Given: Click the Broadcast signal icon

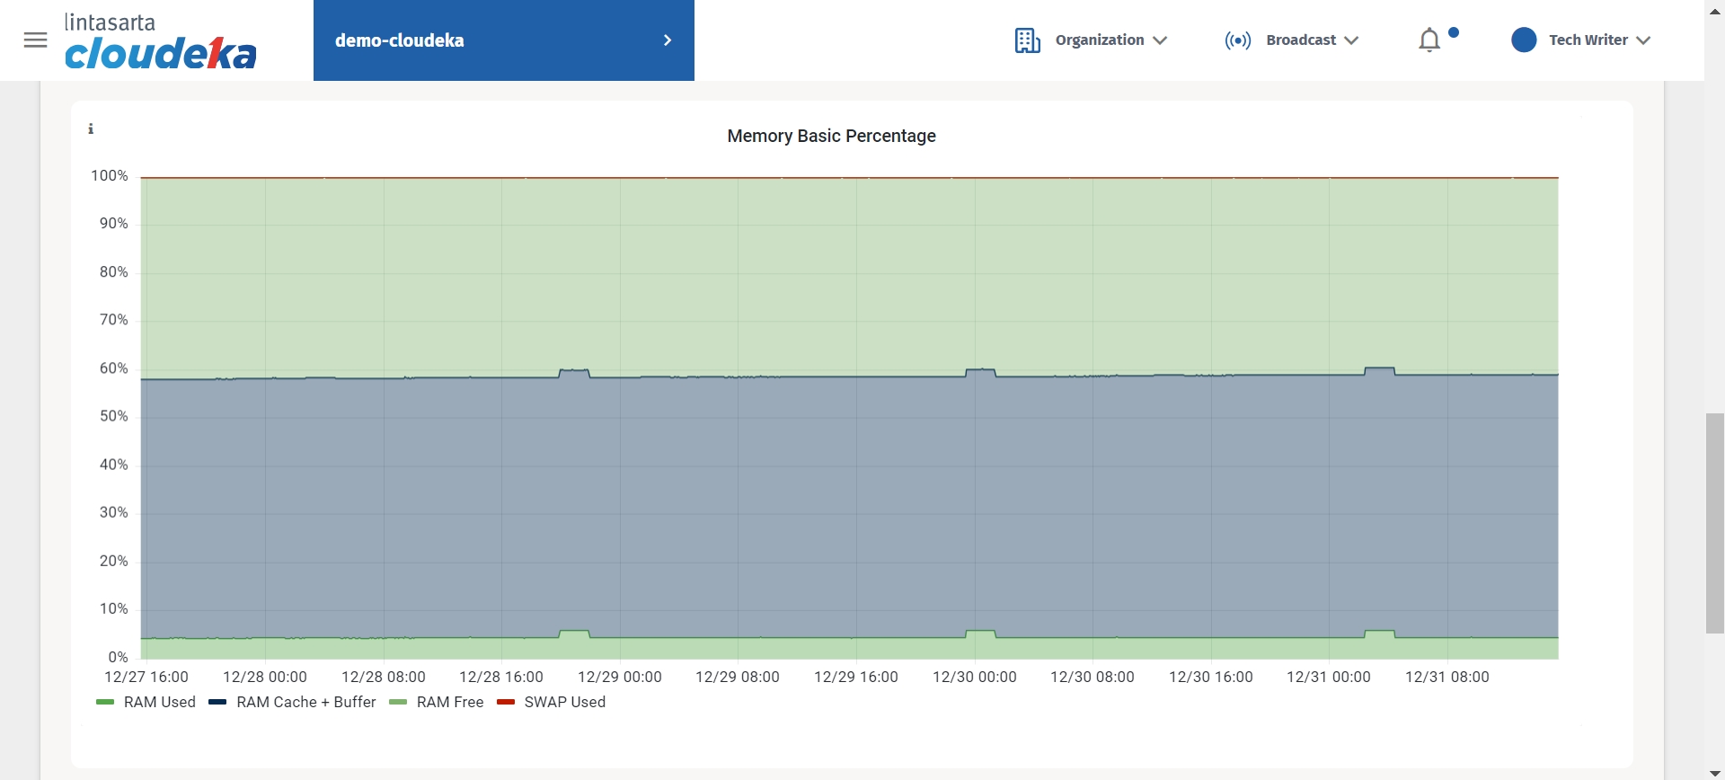Looking at the screenshot, I should [1237, 40].
